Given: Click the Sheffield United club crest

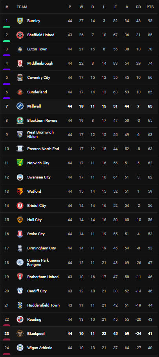Looking at the screenshot, I should [x=20, y=35].
